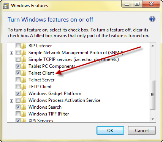Click the scrollbar up arrow
This screenshot has width=163, height=142.
[x=153, y=46]
